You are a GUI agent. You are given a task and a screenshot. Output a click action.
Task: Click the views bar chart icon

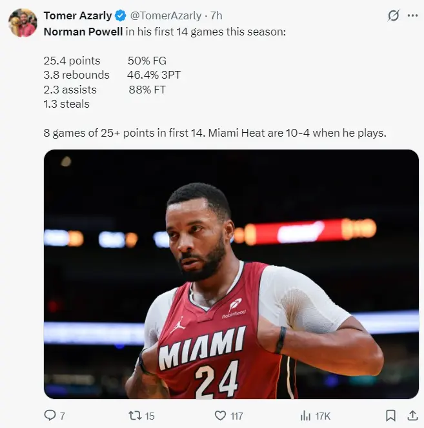click(306, 415)
